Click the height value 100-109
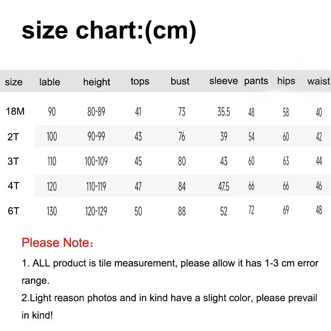331x331 pixels. [96, 161]
